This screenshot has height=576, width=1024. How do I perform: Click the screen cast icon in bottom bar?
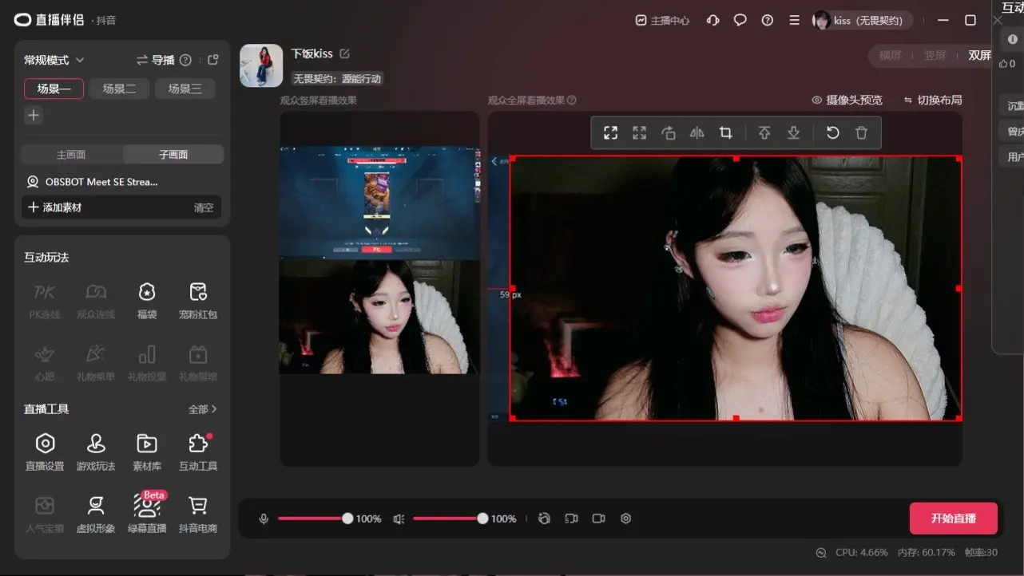(571, 519)
